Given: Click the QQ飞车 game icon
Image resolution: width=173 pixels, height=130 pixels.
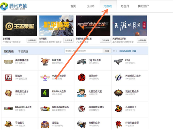Looking at the screenshot, I should click(x=82, y=62).
